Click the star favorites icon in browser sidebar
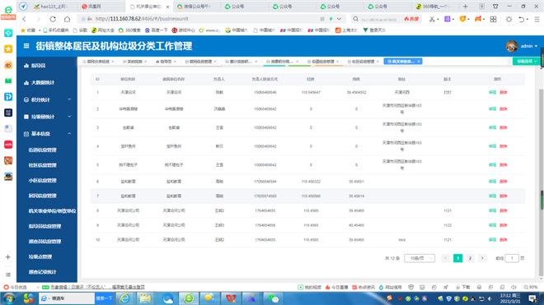The width and height of the screenshot is (544, 305). (8, 49)
